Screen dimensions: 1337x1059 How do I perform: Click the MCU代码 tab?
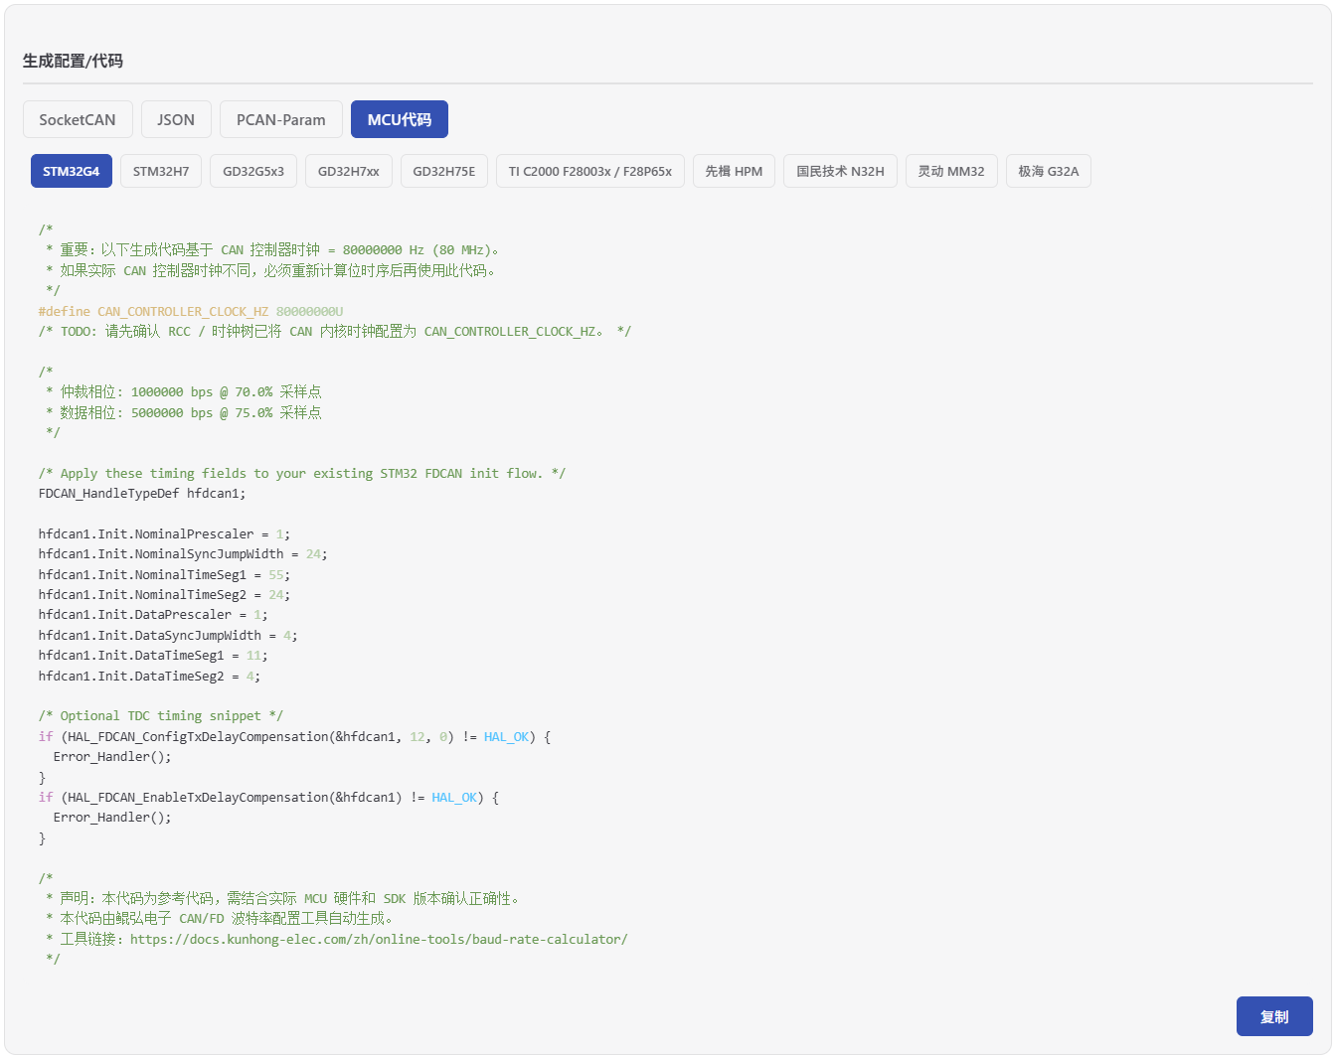399,119
